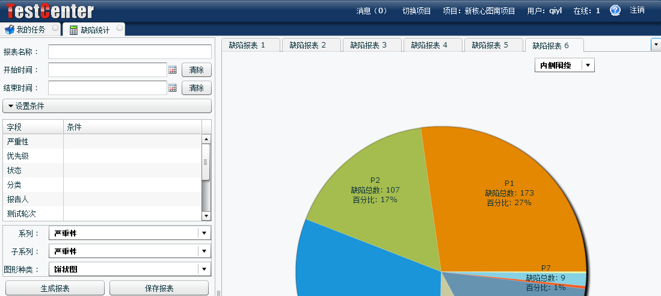
Task: Click the 条件 column header
Action: pos(133,127)
